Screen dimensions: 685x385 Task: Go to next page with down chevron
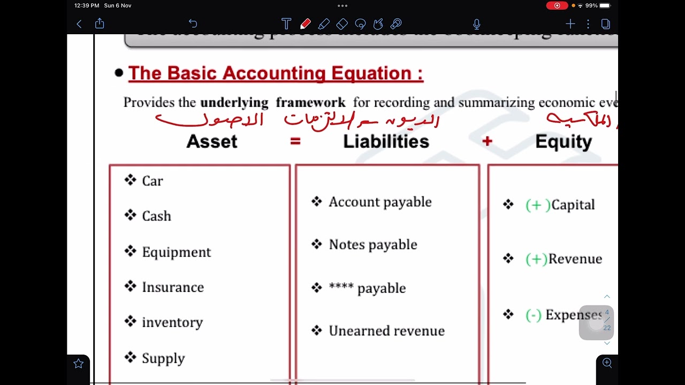[607, 343]
